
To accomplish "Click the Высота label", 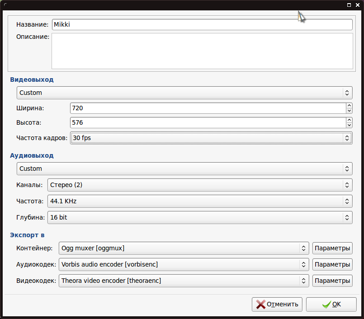I will [x=29, y=123].
